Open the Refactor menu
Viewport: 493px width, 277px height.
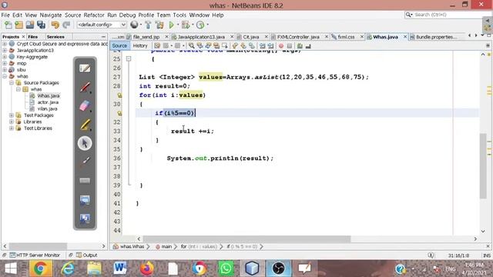(94, 15)
